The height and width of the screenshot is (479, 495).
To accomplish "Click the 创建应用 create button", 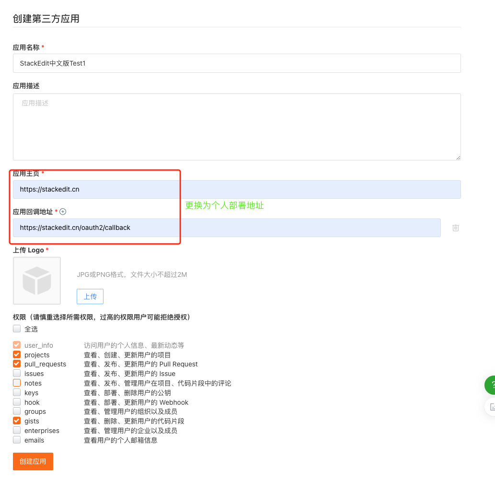I will 33,461.
